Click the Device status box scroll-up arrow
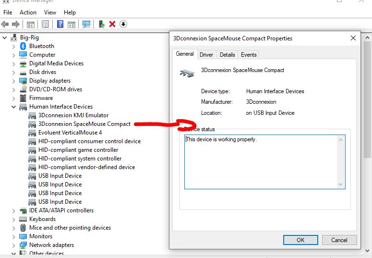372x258 pixels. click(341, 140)
